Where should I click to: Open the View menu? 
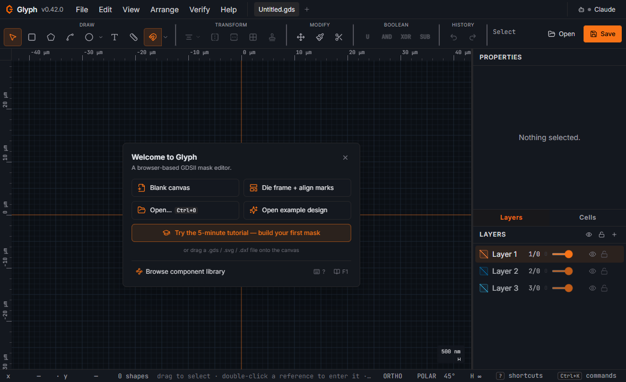point(131,10)
